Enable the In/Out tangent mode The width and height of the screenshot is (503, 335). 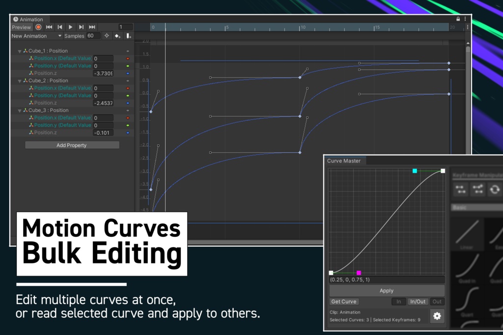click(x=418, y=301)
